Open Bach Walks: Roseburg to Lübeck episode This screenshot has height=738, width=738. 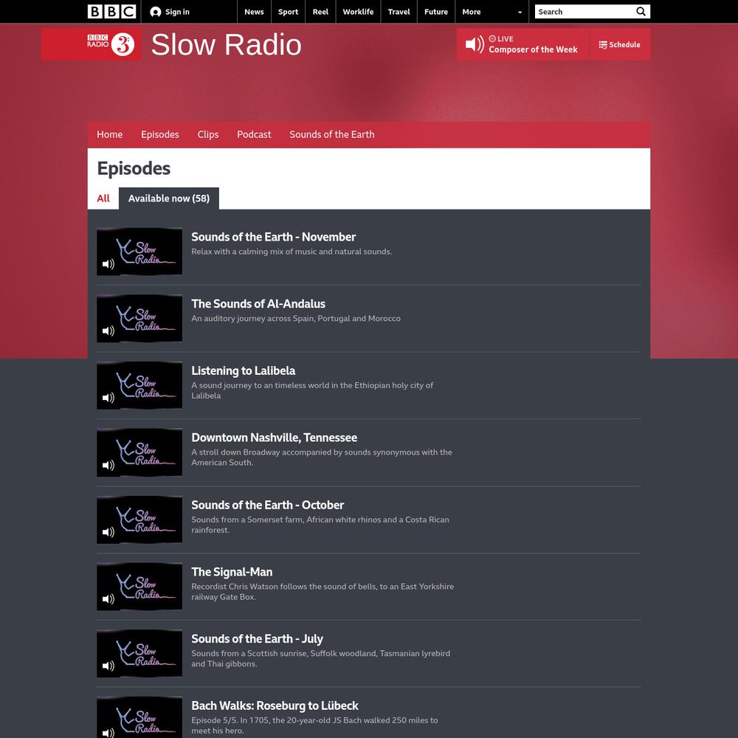coord(275,706)
